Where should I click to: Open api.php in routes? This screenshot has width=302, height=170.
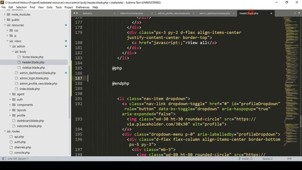click(19, 136)
